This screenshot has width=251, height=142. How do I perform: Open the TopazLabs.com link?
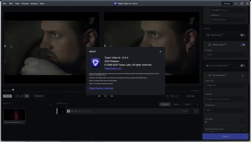[113, 68]
